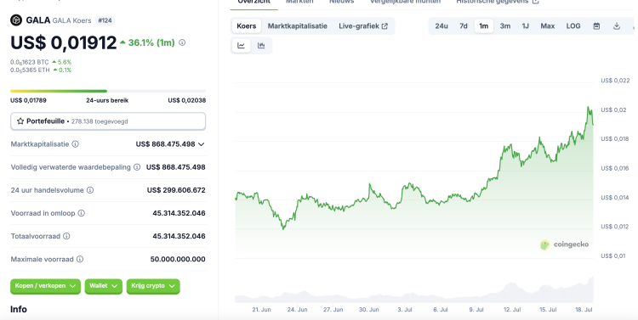Click the Info section heading
The image size is (638, 320).
point(19,309)
